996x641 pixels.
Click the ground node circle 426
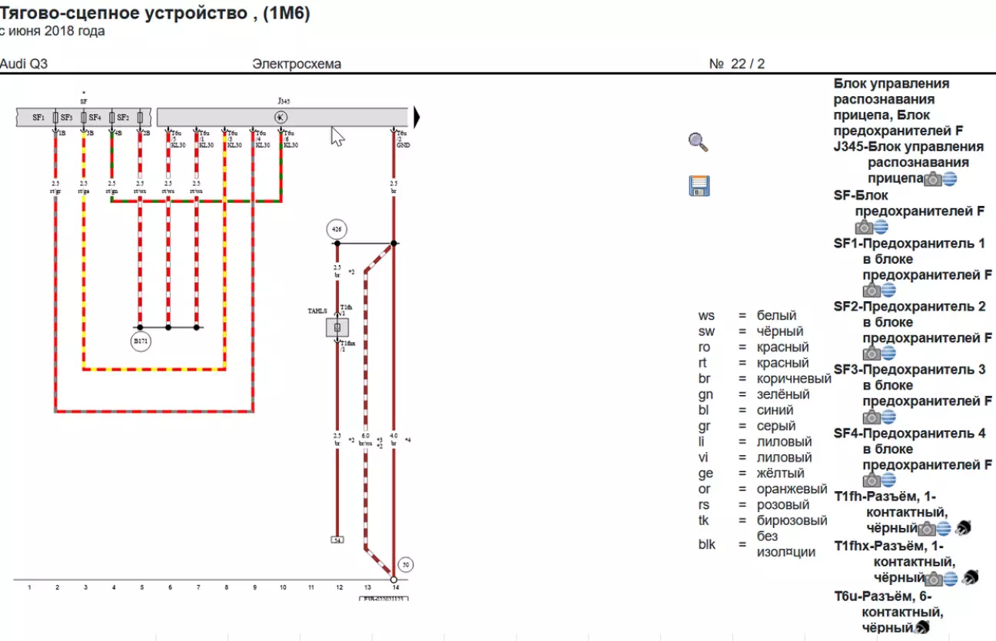337,229
